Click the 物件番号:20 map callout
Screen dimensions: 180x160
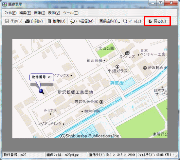click(42, 77)
